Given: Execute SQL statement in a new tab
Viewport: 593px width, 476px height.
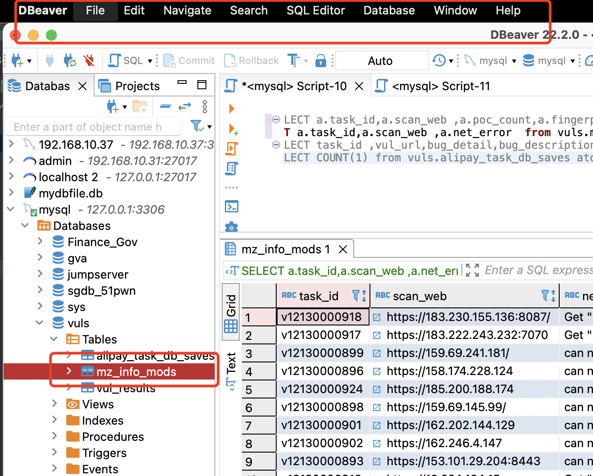Looking at the screenshot, I should tap(233, 129).
